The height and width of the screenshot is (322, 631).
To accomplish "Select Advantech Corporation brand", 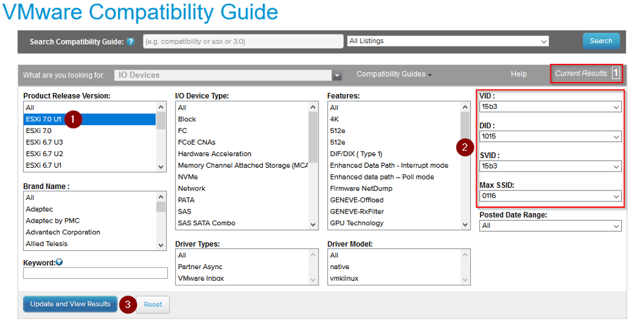I will 90,232.
